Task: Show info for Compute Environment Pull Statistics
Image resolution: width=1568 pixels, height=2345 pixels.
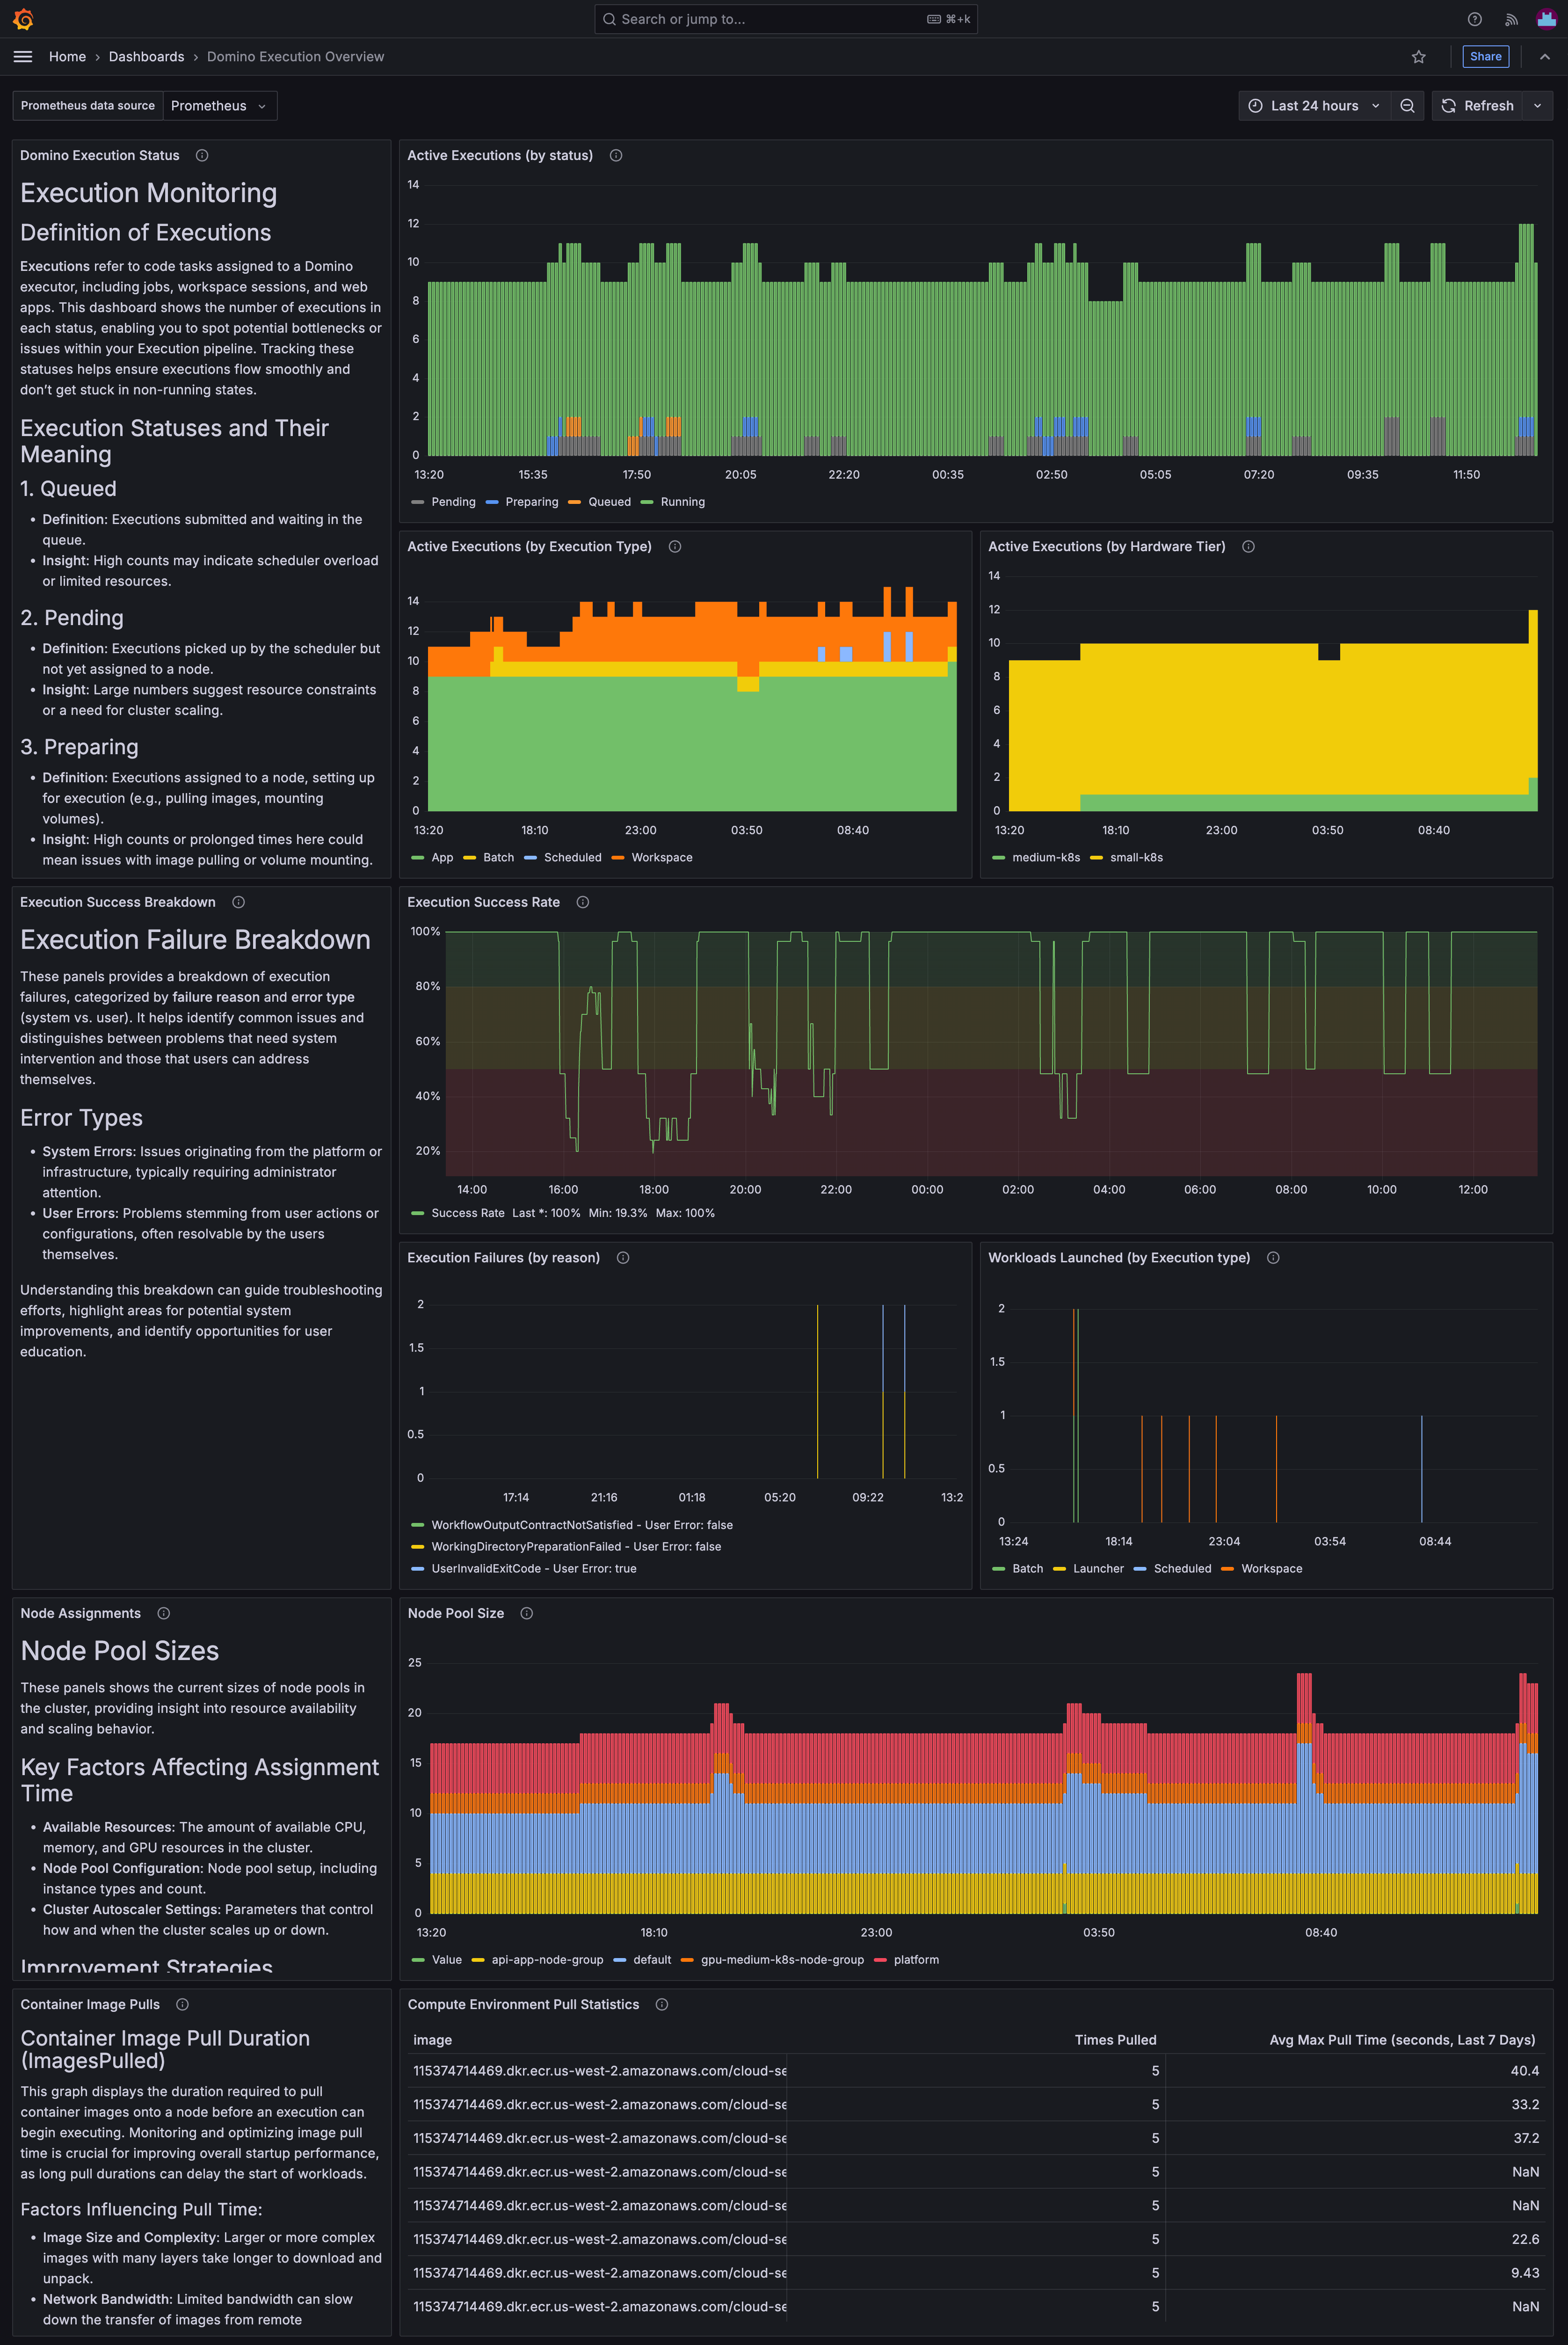Action: click(x=662, y=2004)
